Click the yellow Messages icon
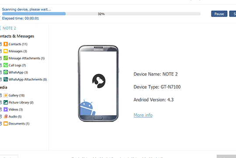Image resolution: width=236 pixels, height=158 pixels. point(6,51)
